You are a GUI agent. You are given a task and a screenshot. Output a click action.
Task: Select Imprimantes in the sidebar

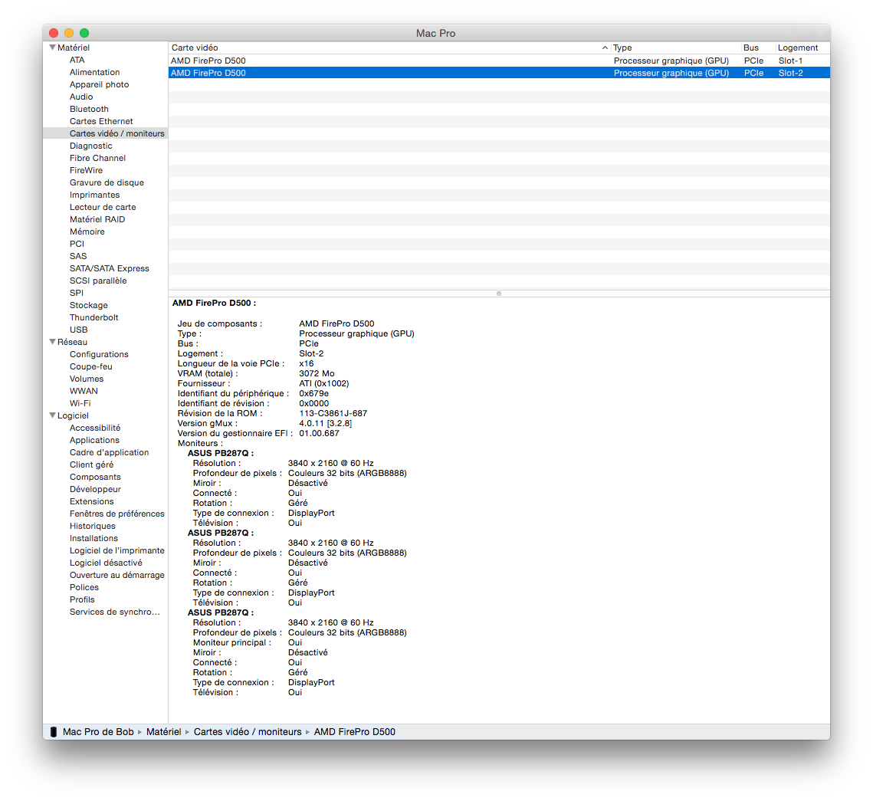click(94, 195)
